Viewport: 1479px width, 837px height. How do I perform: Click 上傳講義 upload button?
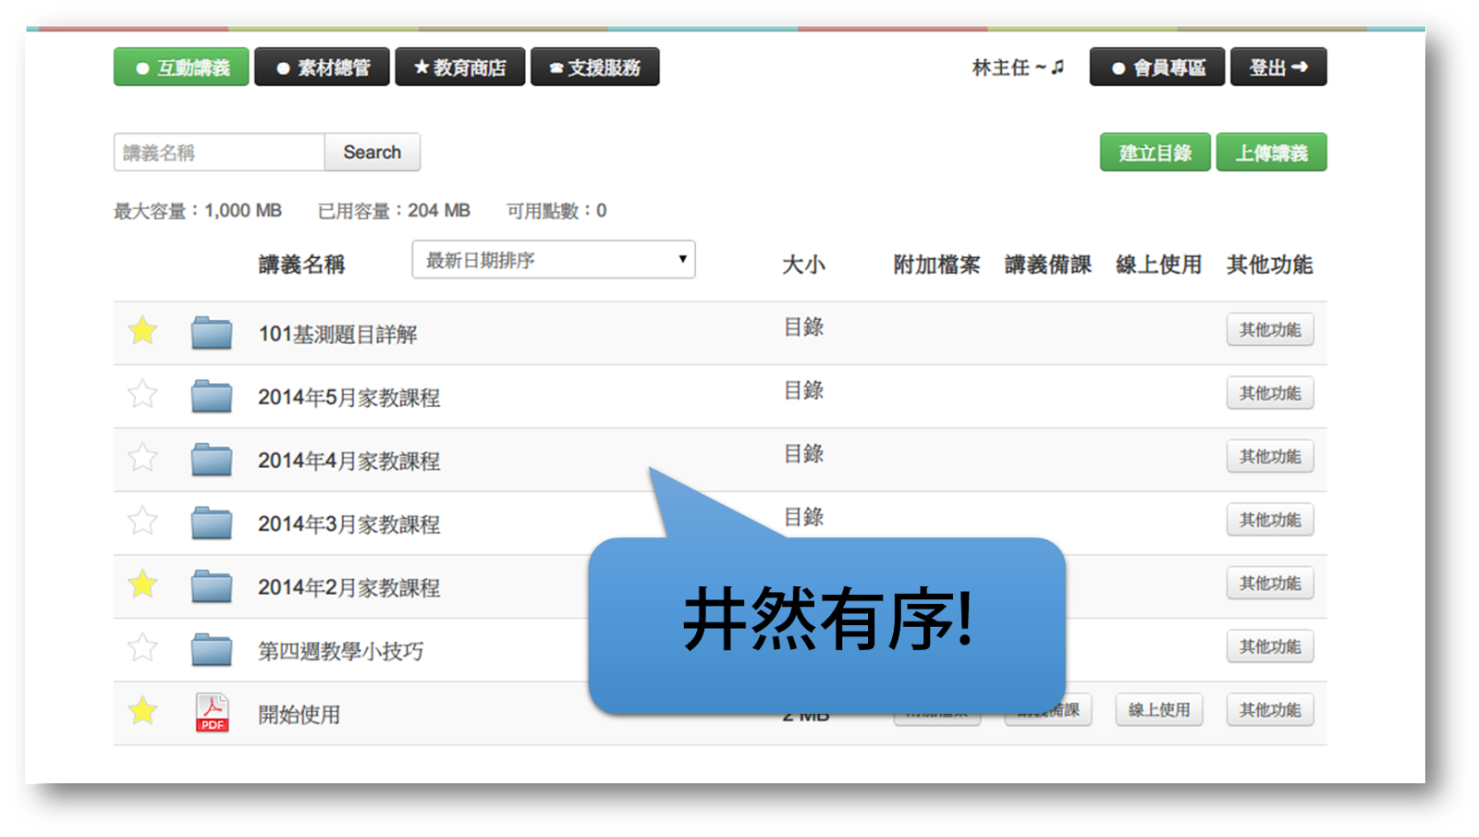pyautogui.click(x=1272, y=153)
